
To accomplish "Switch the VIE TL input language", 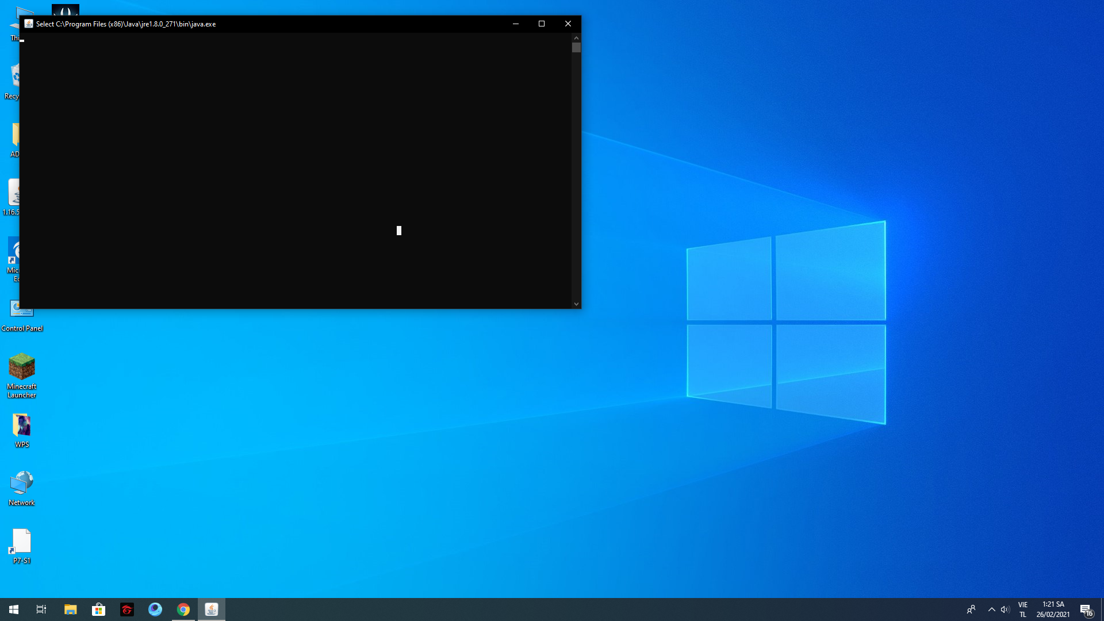I will (1023, 609).
